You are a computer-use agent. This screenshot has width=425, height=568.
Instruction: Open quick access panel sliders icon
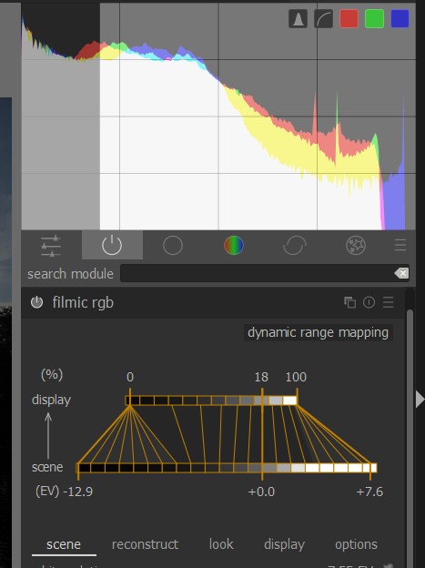pos(51,245)
